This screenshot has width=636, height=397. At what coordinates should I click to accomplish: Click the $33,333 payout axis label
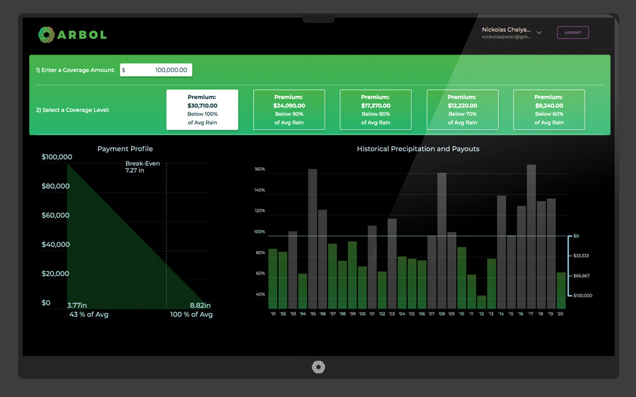(581, 255)
